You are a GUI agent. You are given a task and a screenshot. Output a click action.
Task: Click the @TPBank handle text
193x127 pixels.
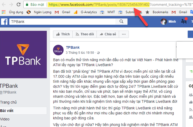click(8, 92)
